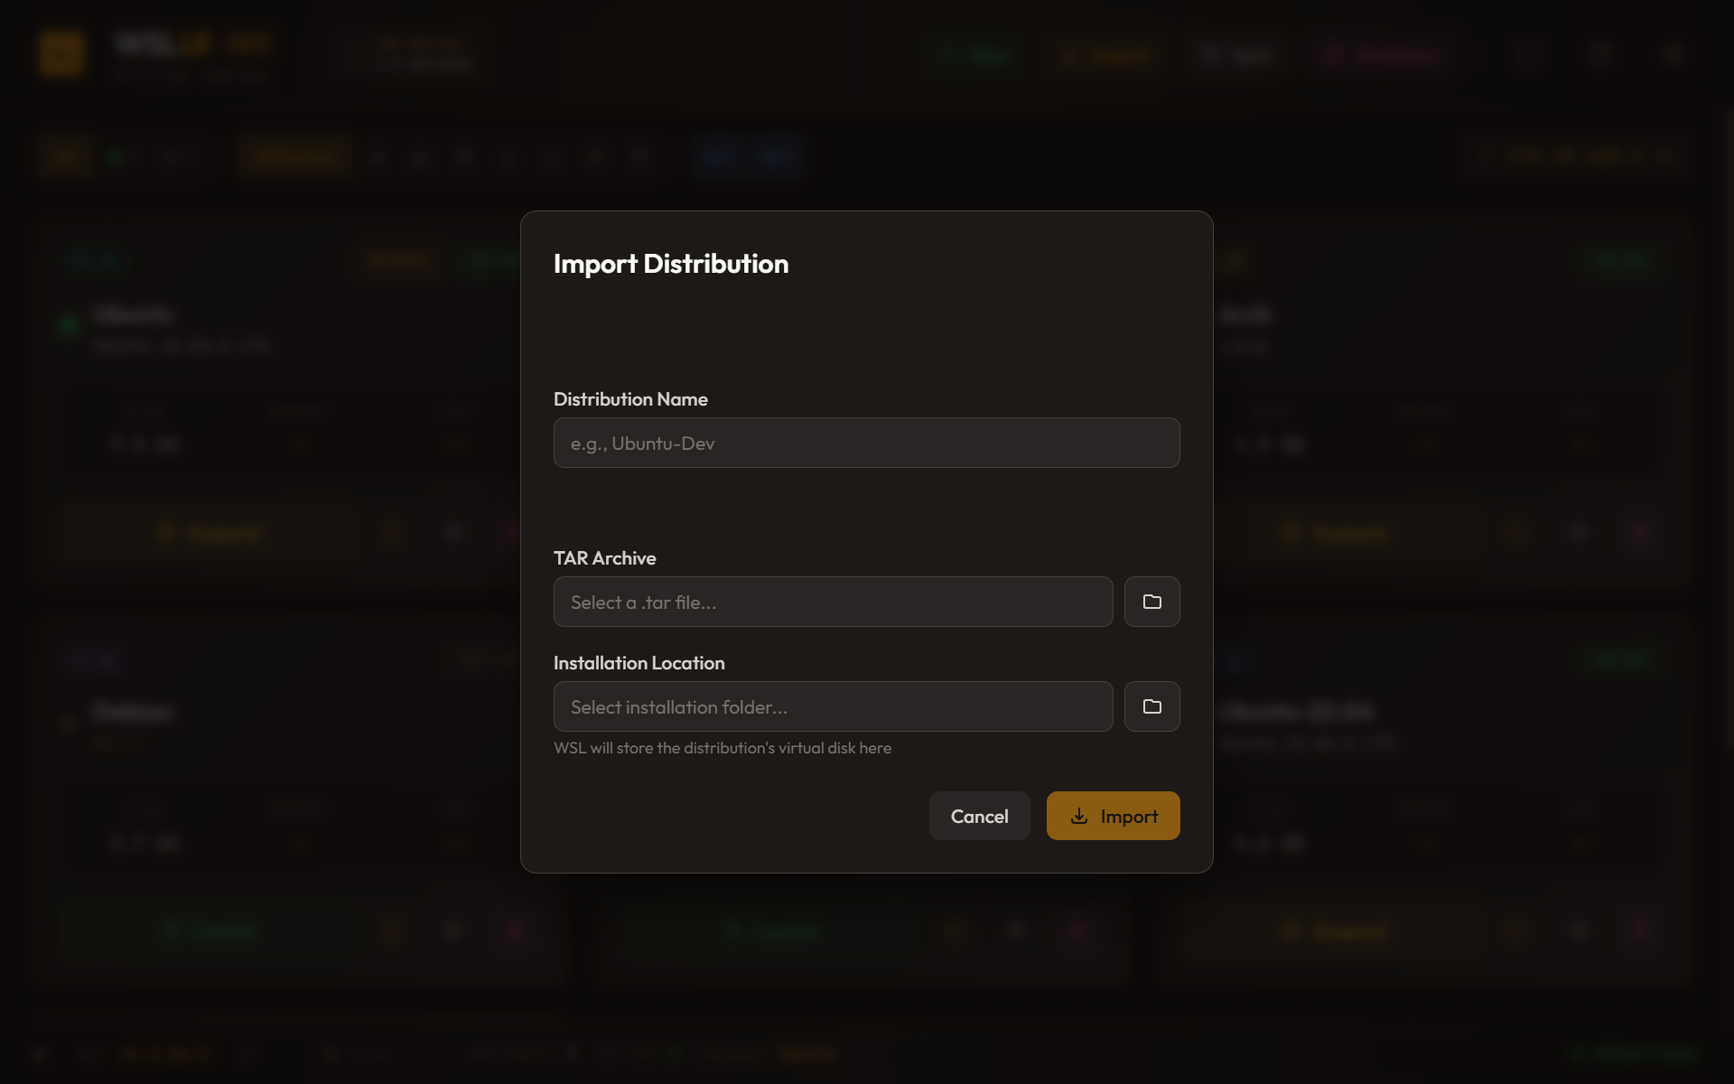This screenshot has height=1084, width=1734.
Task: Focus the TAR Archive path field
Action: click(x=833, y=602)
